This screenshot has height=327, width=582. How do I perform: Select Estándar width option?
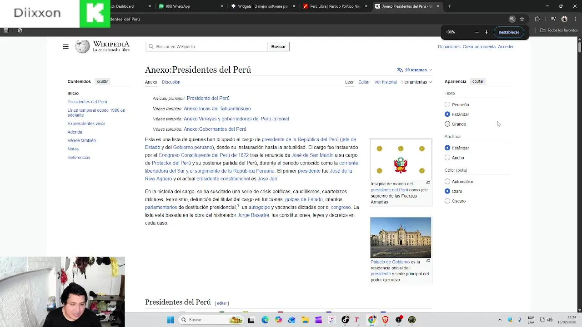point(447,148)
